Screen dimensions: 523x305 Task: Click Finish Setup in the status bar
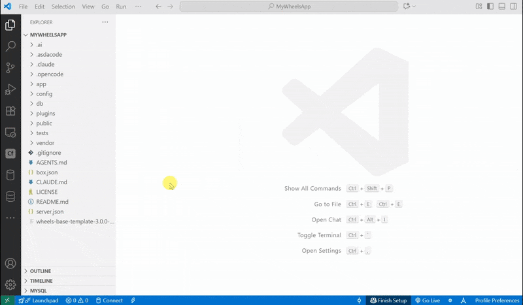coord(388,300)
